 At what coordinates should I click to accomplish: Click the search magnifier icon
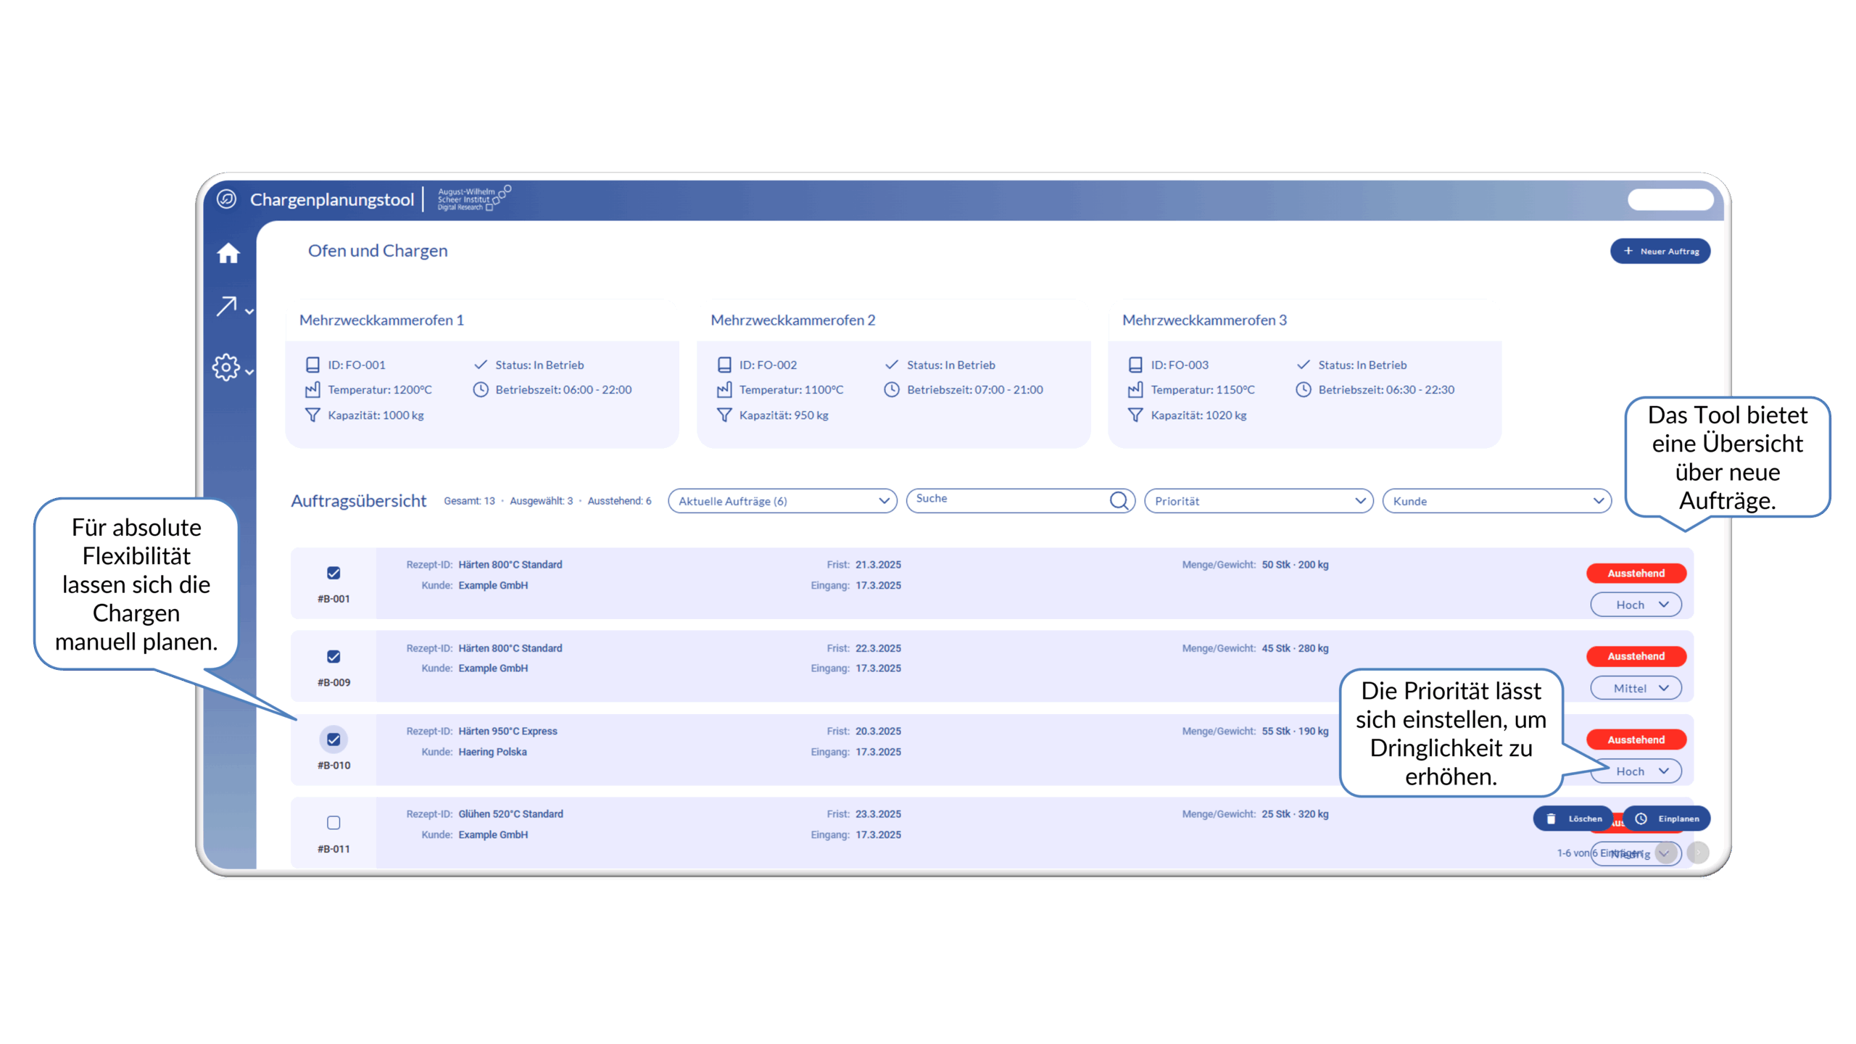[x=1119, y=500]
